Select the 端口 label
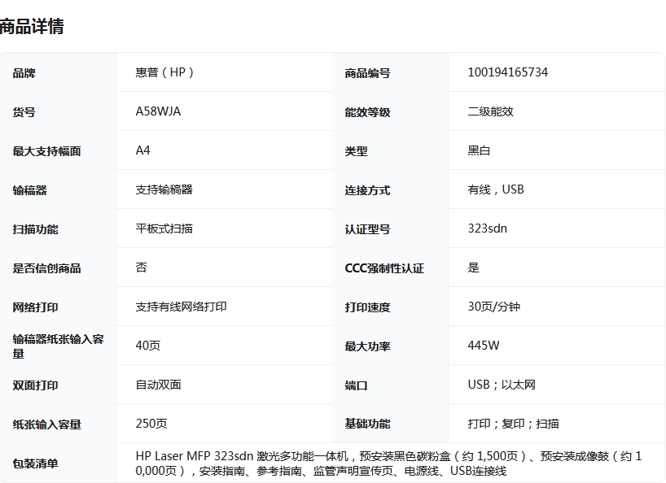The height and width of the screenshot is (483, 666). [356, 385]
